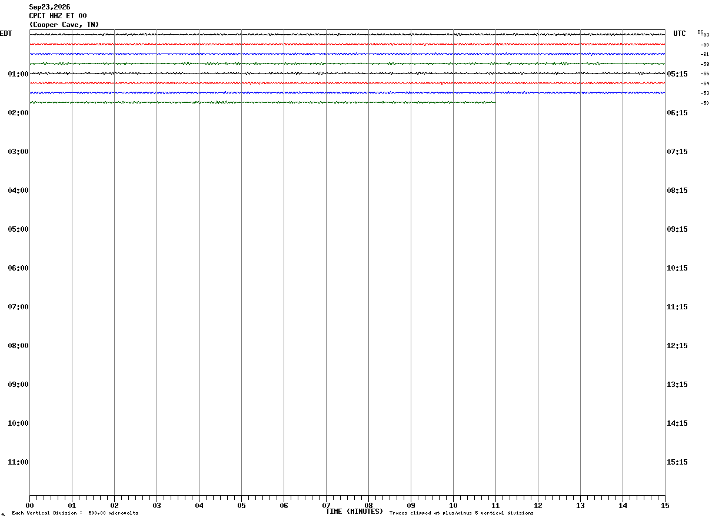Click the TIME (MINUTES) axis title
712x521 pixels.
tap(354, 512)
